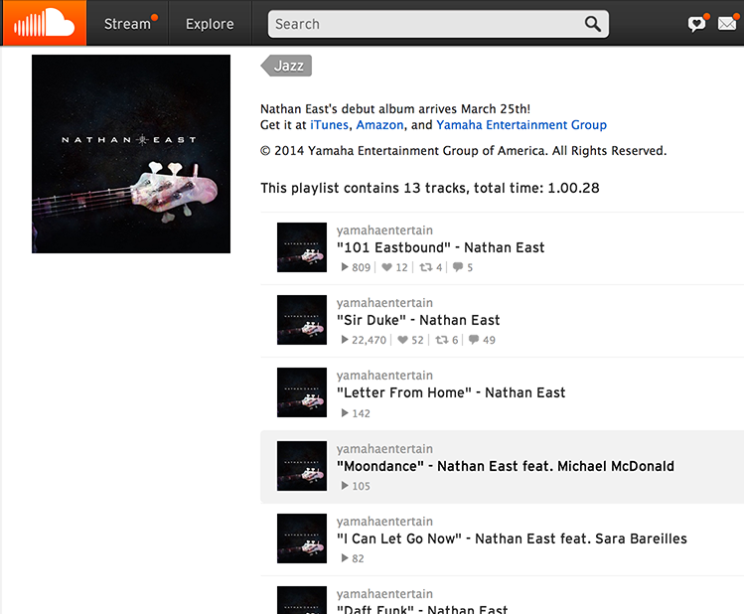Click the repost icon for "Sir Duke"
This screenshot has height=614, width=744.
[442, 340]
